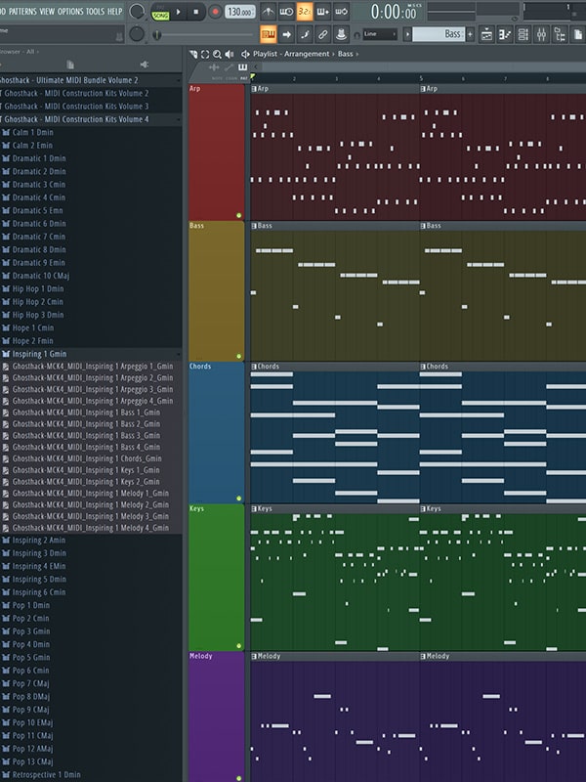Expand the Dramatic 10 CMaj folder
586x782 pixels.
tap(91, 276)
